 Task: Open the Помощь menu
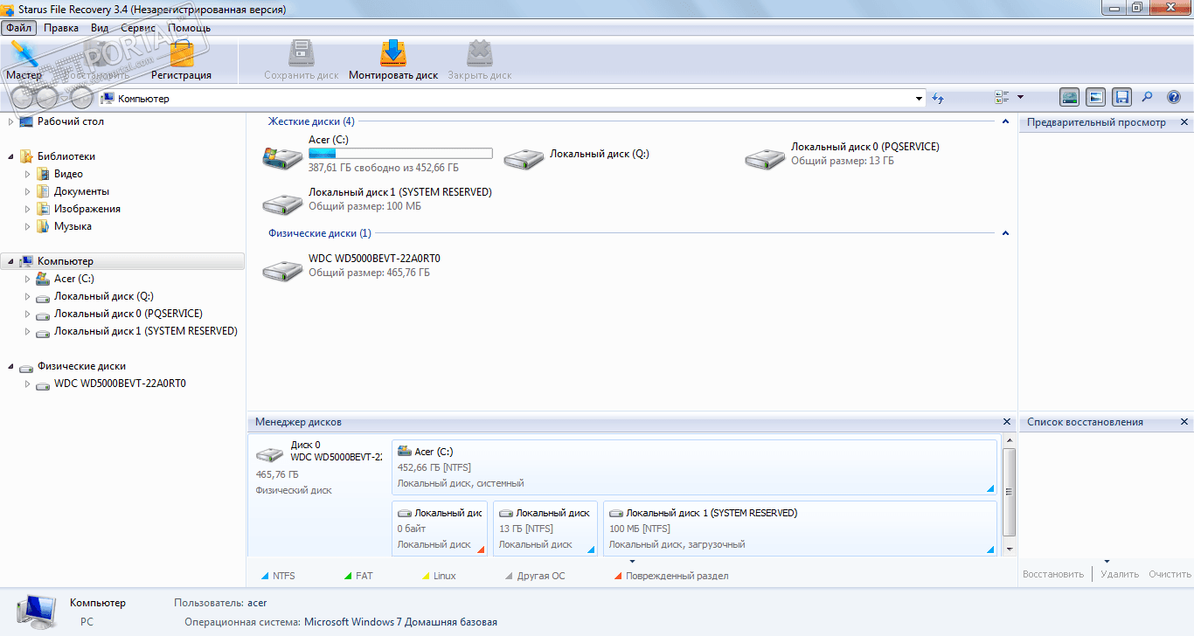coord(189,28)
